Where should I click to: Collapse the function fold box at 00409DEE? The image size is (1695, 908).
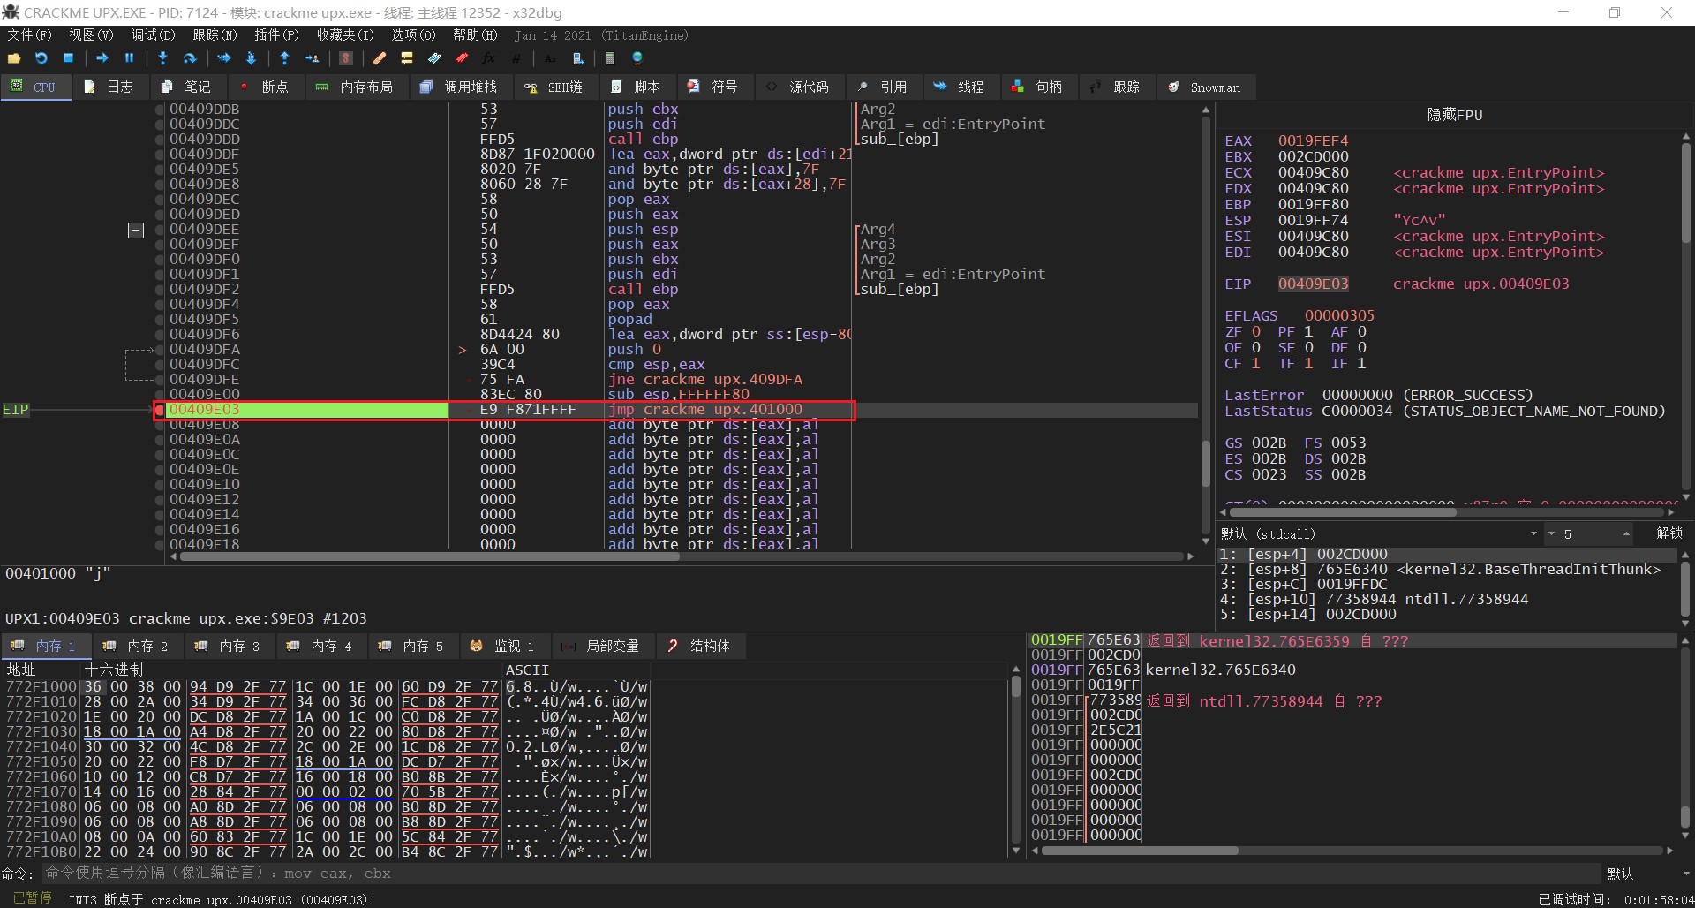point(136,231)
